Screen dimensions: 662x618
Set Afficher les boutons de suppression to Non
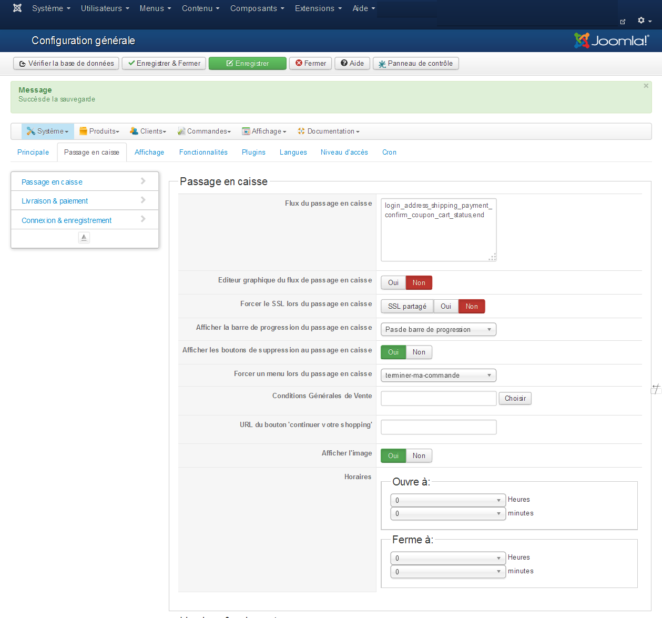419,352
